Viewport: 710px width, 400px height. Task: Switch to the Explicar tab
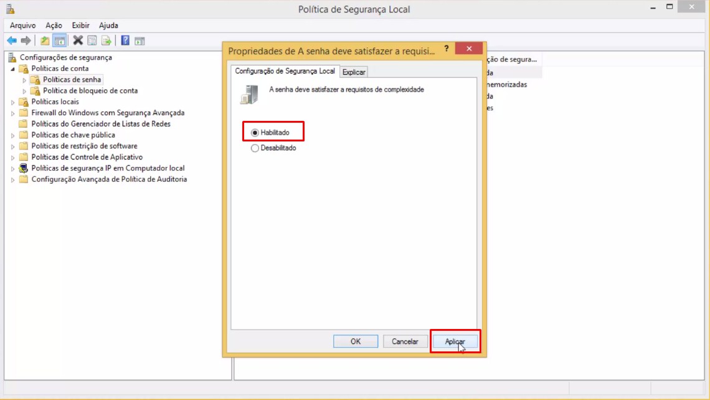tap(354, 72)
